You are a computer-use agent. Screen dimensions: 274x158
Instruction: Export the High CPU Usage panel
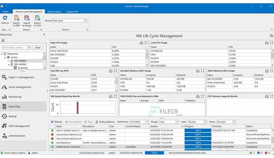click(141, 43)
